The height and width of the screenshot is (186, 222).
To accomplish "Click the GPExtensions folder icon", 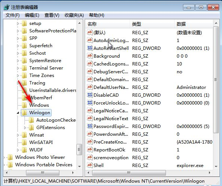I will [x=31, y=128].
